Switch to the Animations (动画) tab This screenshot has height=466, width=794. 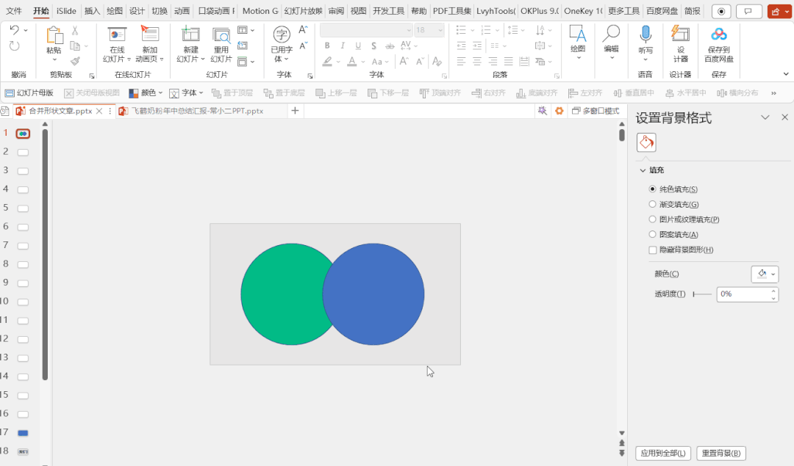pyautogui.click(x=182, y=10)
